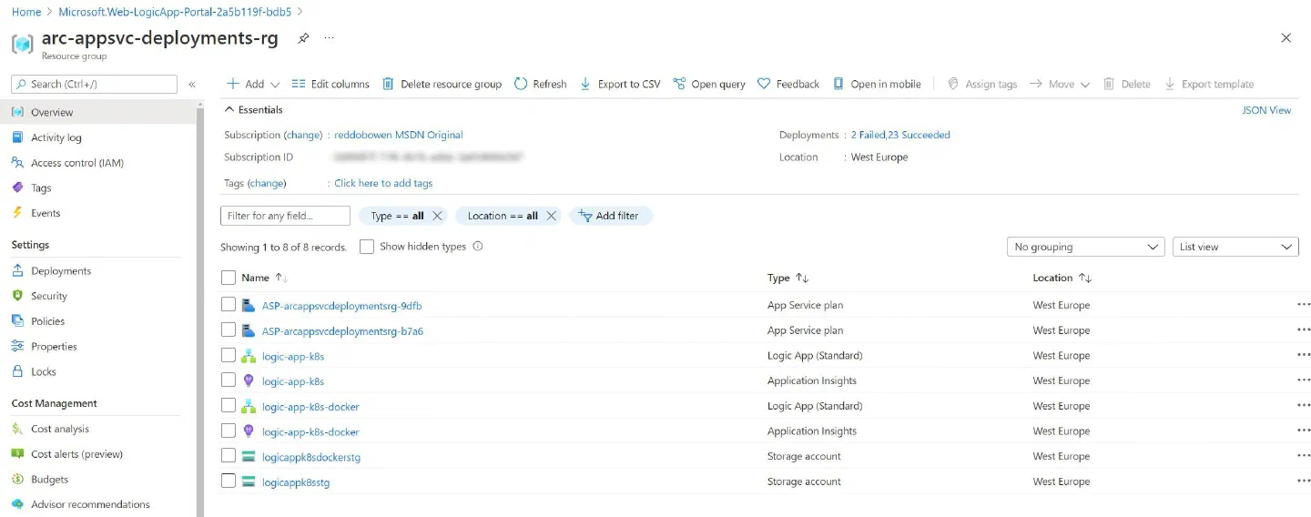This screenshot has height=517, width=1311.
Task: Check the ASP-arcappsvcdeploymentsrg-b7a6 row checkbox
Action: [229, 330]
